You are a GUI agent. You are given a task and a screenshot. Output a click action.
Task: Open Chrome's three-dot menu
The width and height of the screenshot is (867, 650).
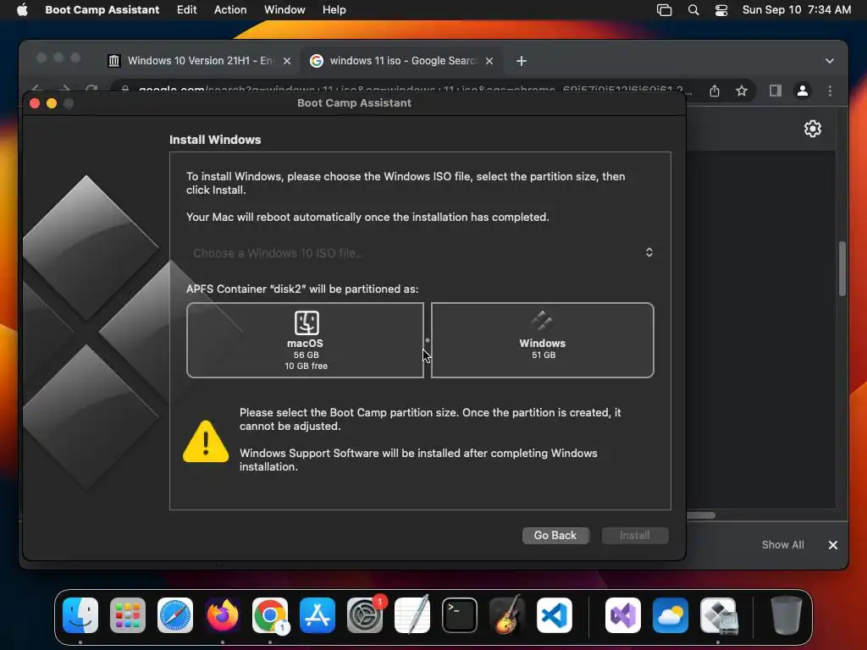click(x=830, y=91)
